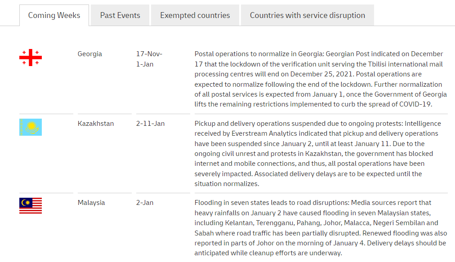Open the Past Events tab

pyautogui.click(x=120, y=15)
